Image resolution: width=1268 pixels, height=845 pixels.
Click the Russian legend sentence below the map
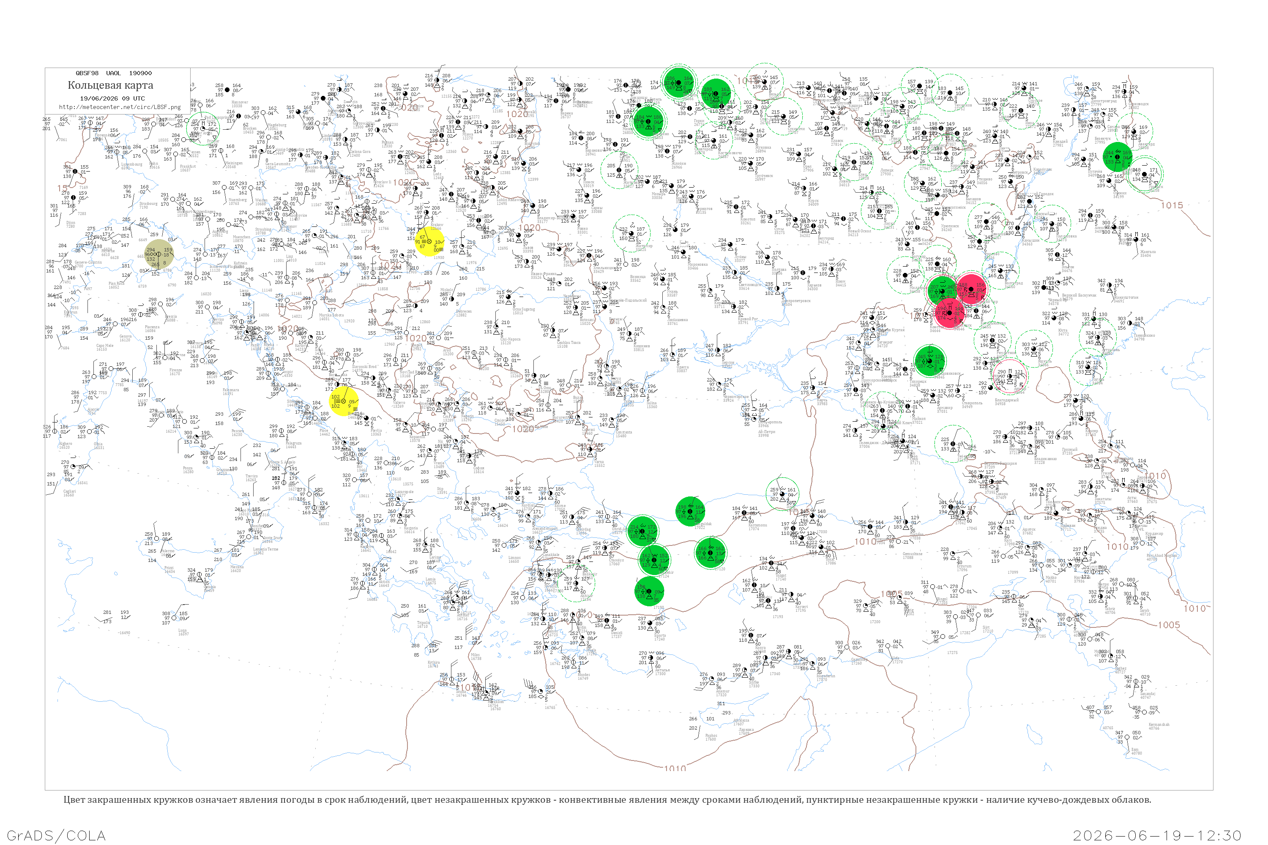tap(607, 800)
